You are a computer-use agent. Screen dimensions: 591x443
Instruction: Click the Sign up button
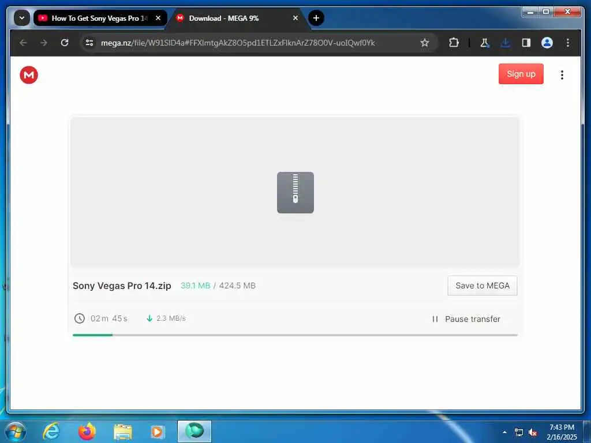521,74
